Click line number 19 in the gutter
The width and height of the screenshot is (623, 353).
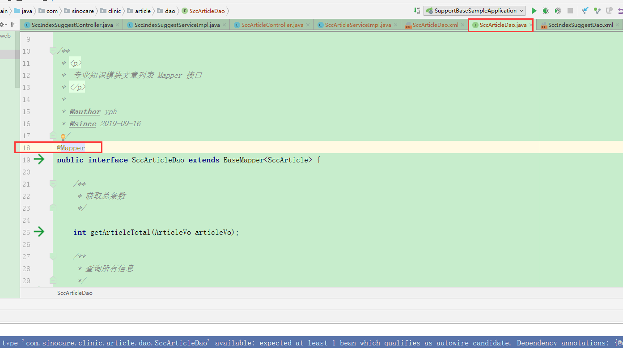[x=26, y=160]
